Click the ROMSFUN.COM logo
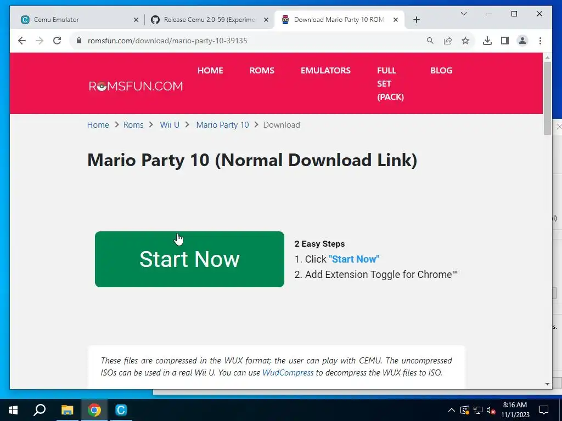The image size is (562, 421). 136,86
